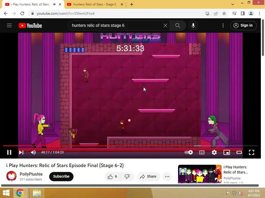Open PollyPlushie channel avatar
Screen dimensions: 265x198
(x=11, y=176)
